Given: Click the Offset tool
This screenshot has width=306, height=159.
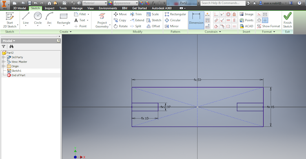Looking at the screenshot, I should (153, 26).
